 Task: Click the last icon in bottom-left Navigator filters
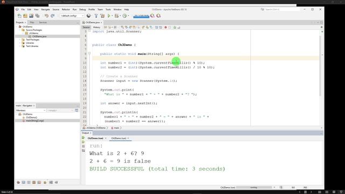[x=56, y=182]
